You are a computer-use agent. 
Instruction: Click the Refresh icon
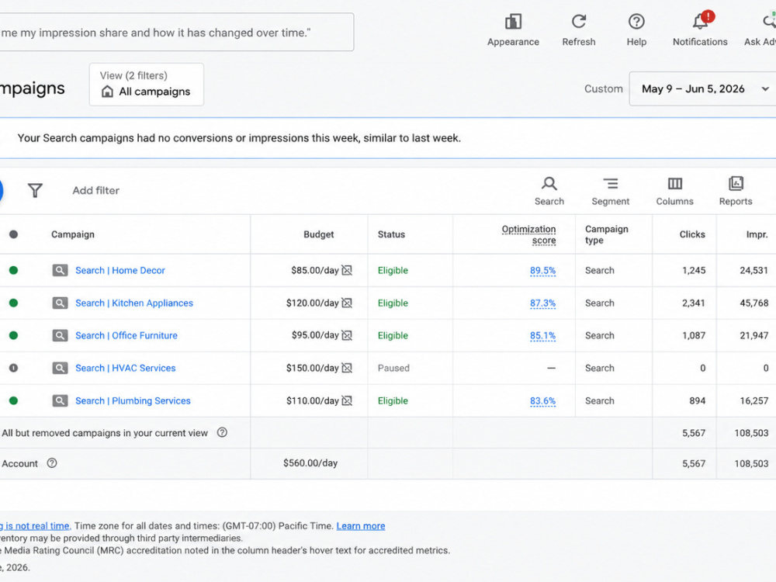tap(579, 22)
